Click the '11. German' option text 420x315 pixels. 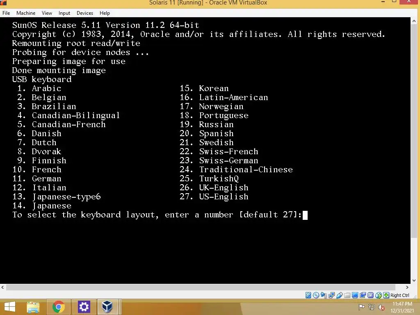37,179
